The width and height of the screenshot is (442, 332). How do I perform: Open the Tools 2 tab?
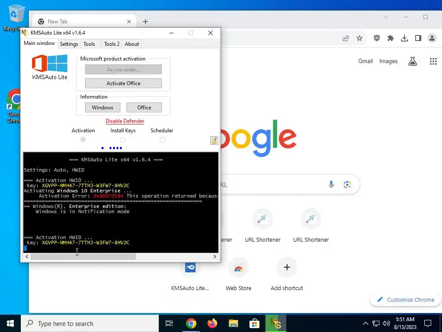(x=112, y=44)
